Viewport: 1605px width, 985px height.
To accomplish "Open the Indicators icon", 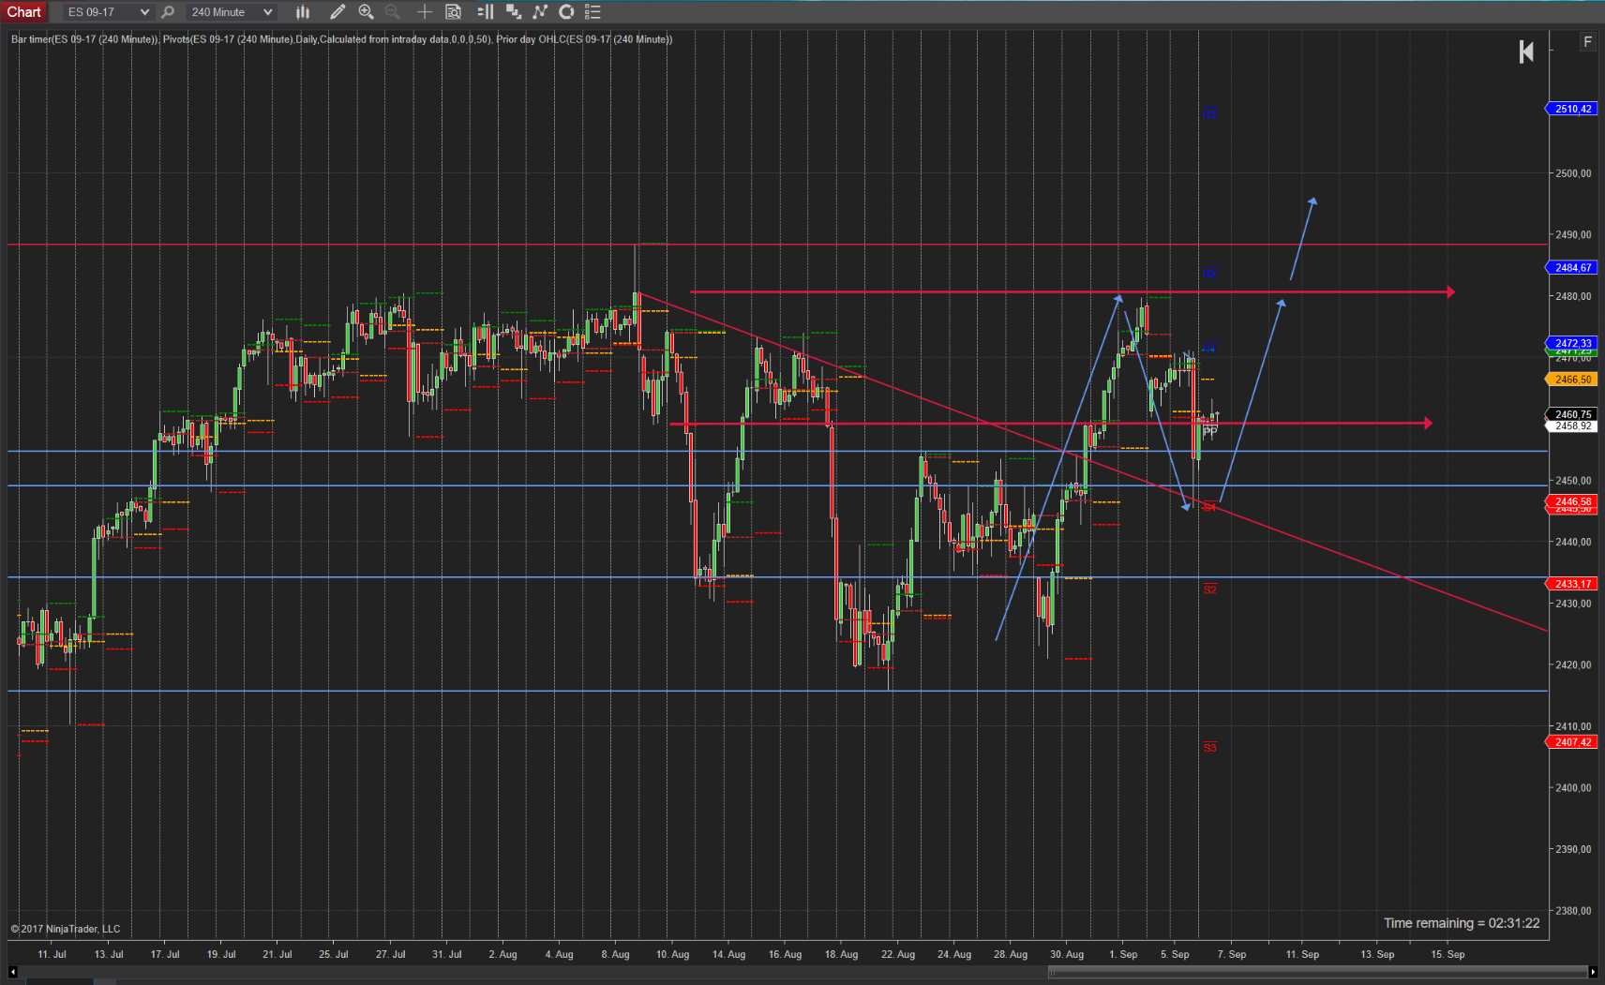I will pyautogui.click(x=540, y=12).
